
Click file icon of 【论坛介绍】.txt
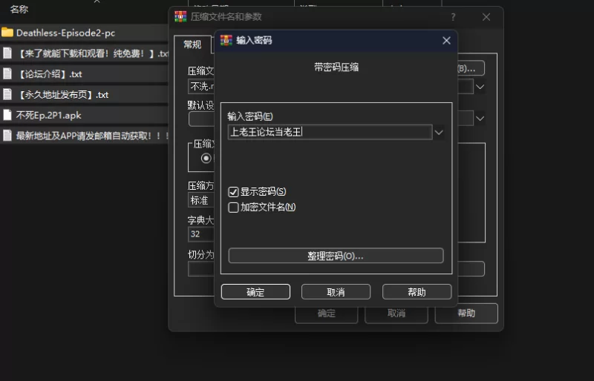tap(7, 74)
